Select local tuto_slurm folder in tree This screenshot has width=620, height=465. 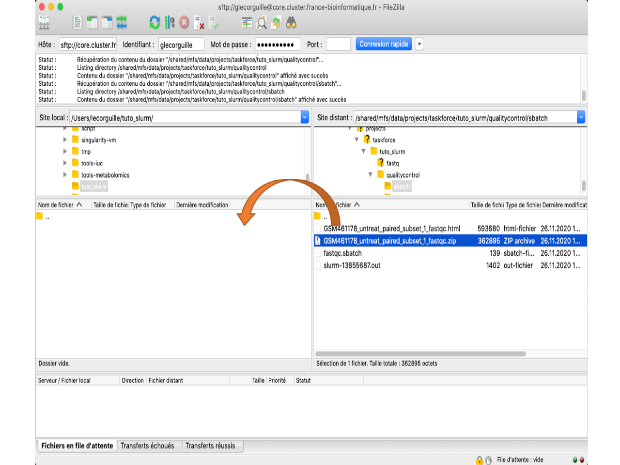[93, 186]
